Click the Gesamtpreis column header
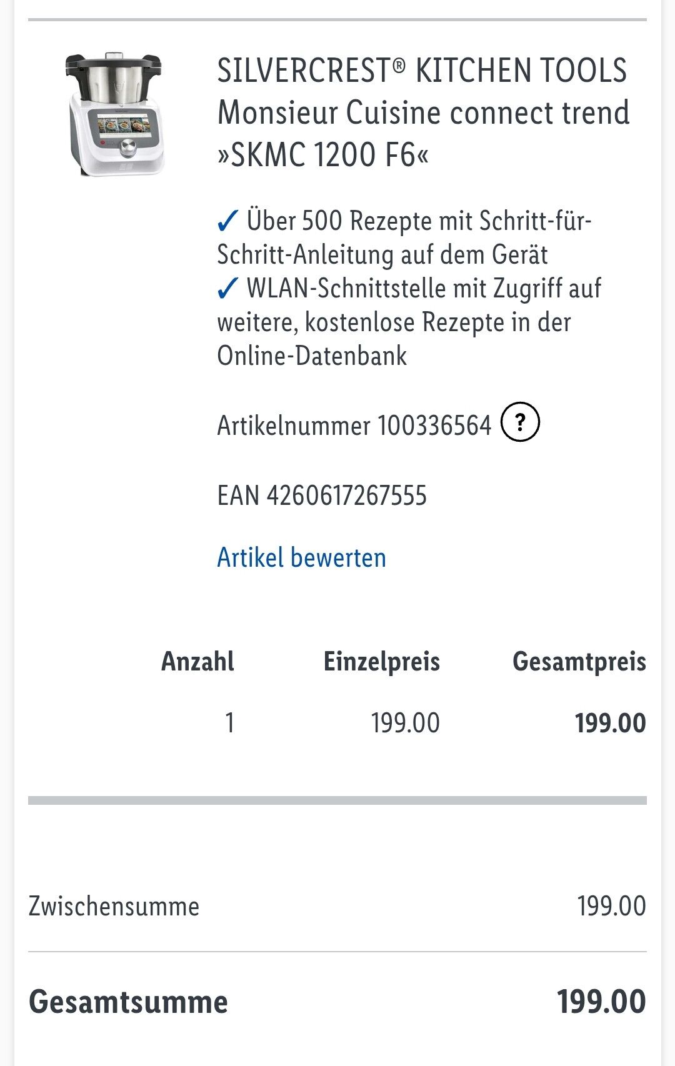The image size is (675, 1066). coord(579,661)
